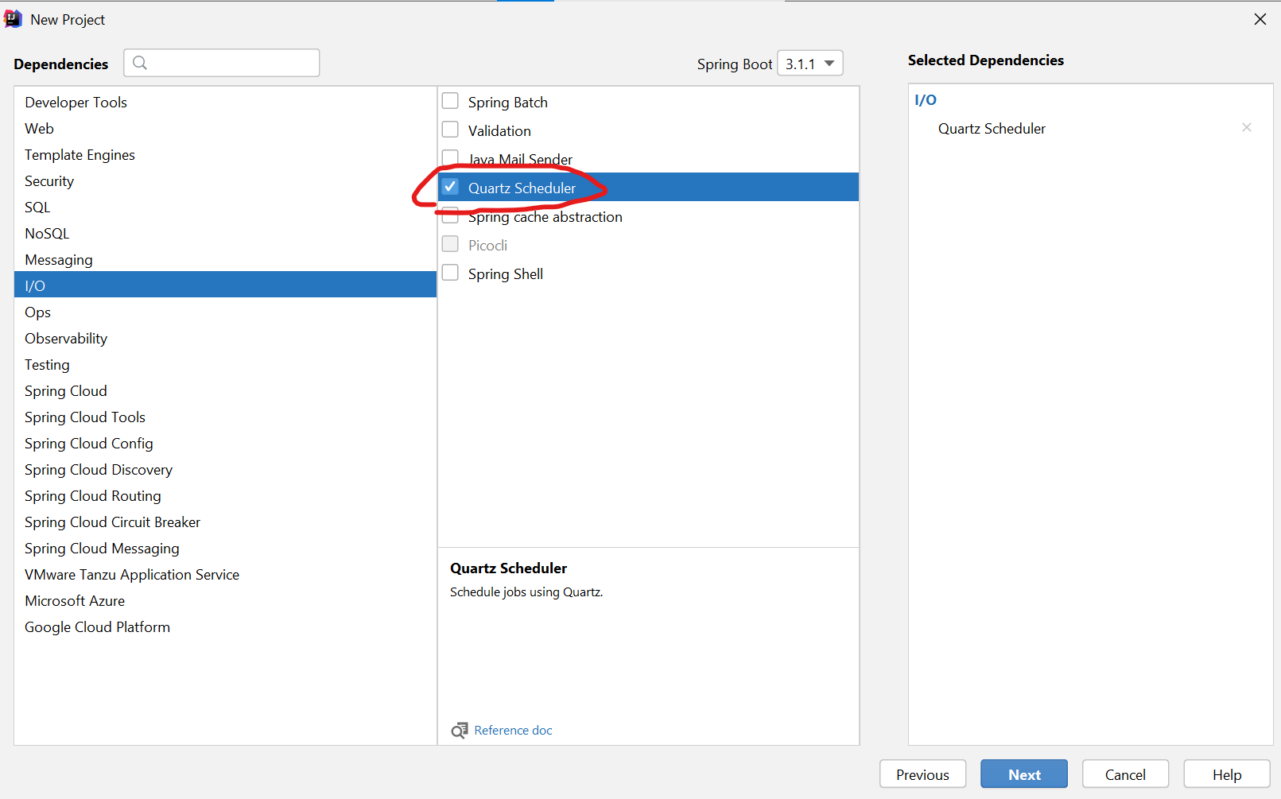Image resolution: width=1281 pixels, height=799 pixels.
Task: Remove Quartz Scheduler from selected dependencies
Action: (x=1246, y=127)
